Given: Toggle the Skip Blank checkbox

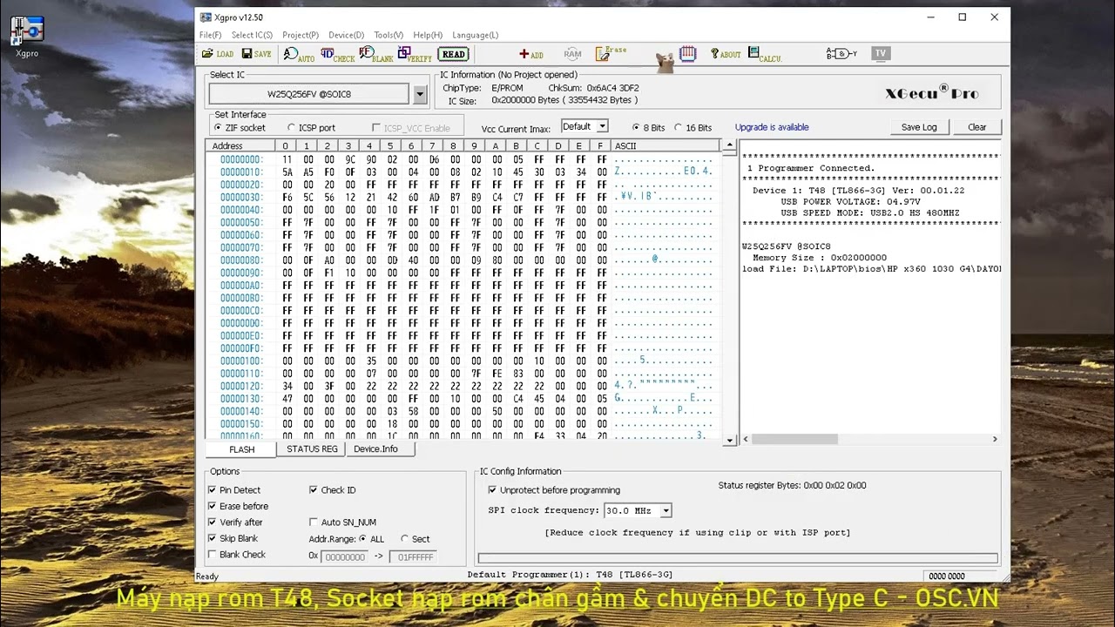Looking at the screenshot, I should pos(212,538).
